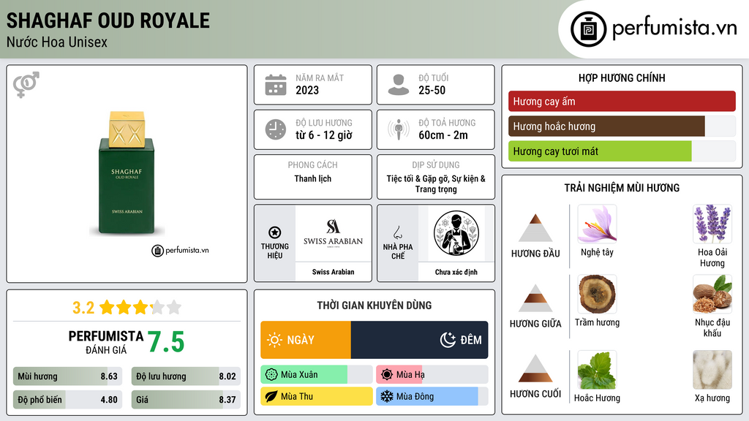Click the Hương cay tươi mát green bar
Screen dimensions: 749x421
(622, 151)
